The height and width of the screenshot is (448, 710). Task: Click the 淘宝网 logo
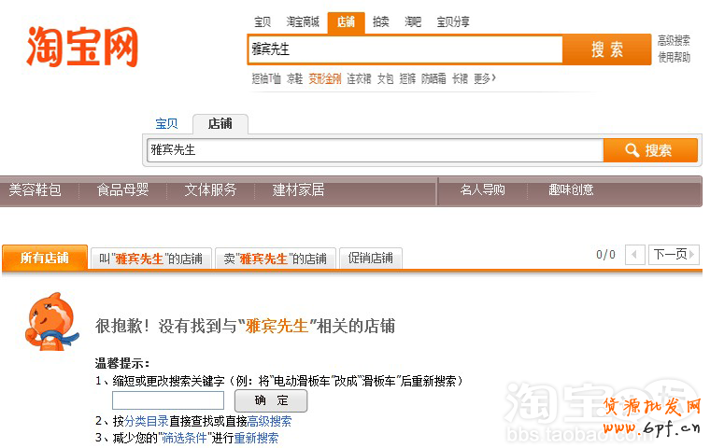[82, 47]
